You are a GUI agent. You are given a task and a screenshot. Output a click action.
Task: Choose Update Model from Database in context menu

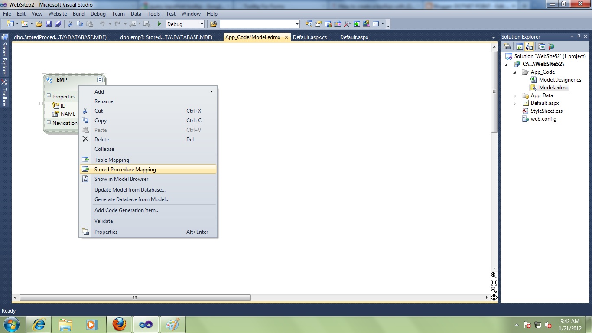[x=130, y=189]
